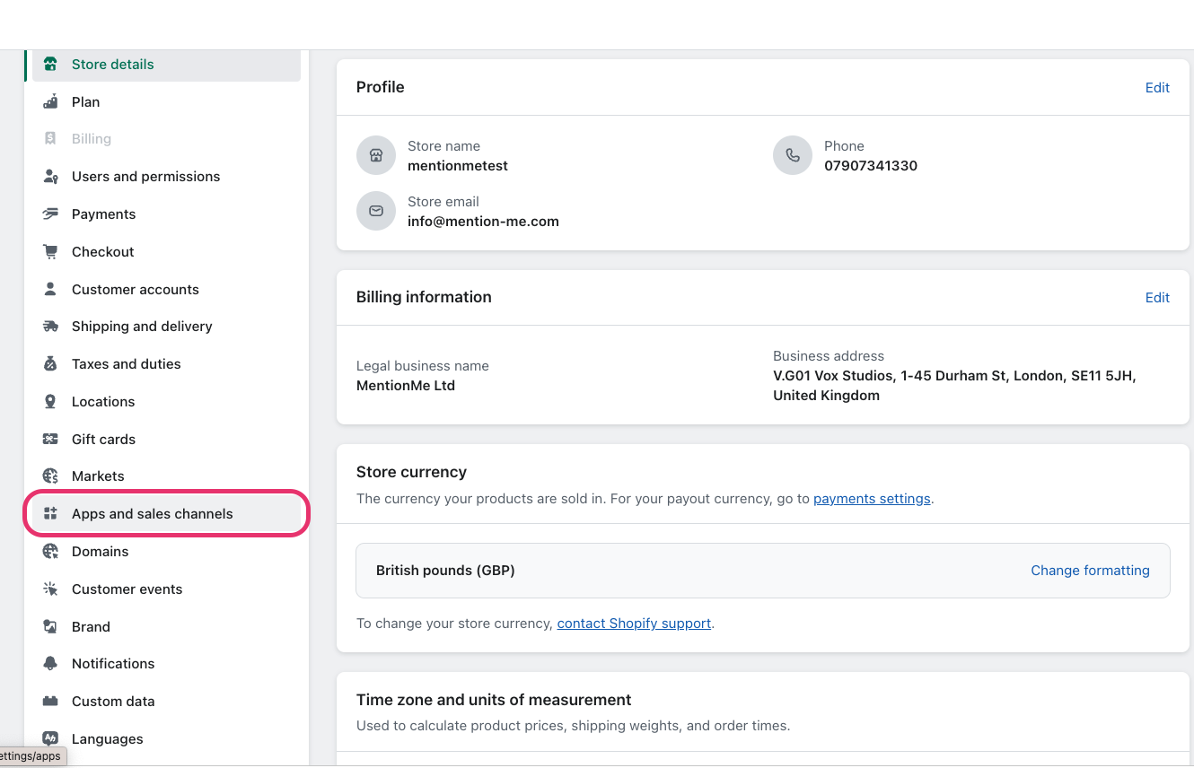The width and height of the screenshot is (1194, 768).
Task: Click the Customer events cursor icon
Action: tap(50, 589)
